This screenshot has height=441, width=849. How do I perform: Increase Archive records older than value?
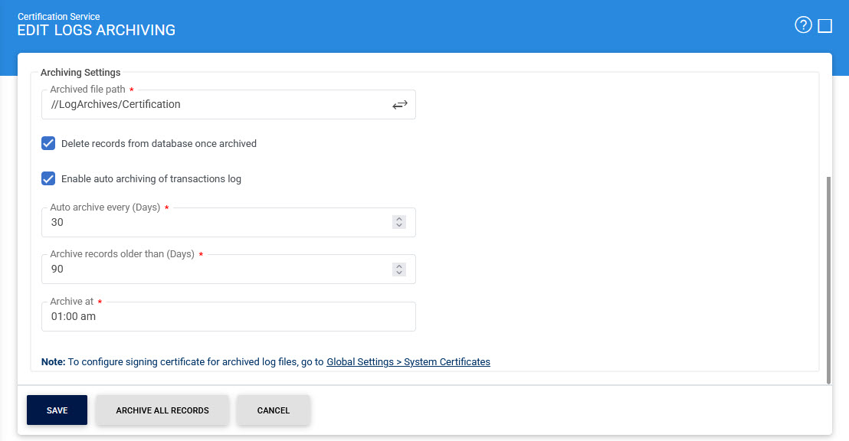398,266
